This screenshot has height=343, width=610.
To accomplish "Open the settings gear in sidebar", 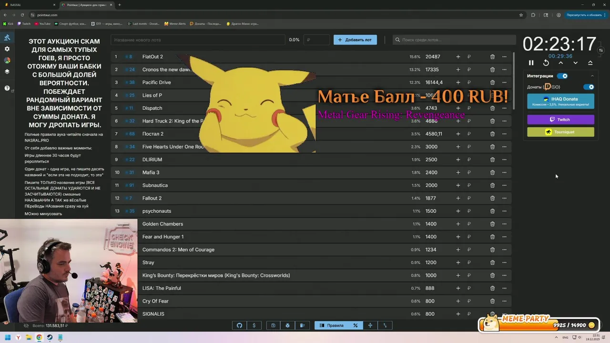I will tap(7, 49).
